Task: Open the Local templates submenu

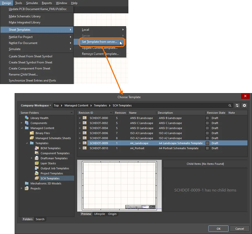Action: coord(99,30)
